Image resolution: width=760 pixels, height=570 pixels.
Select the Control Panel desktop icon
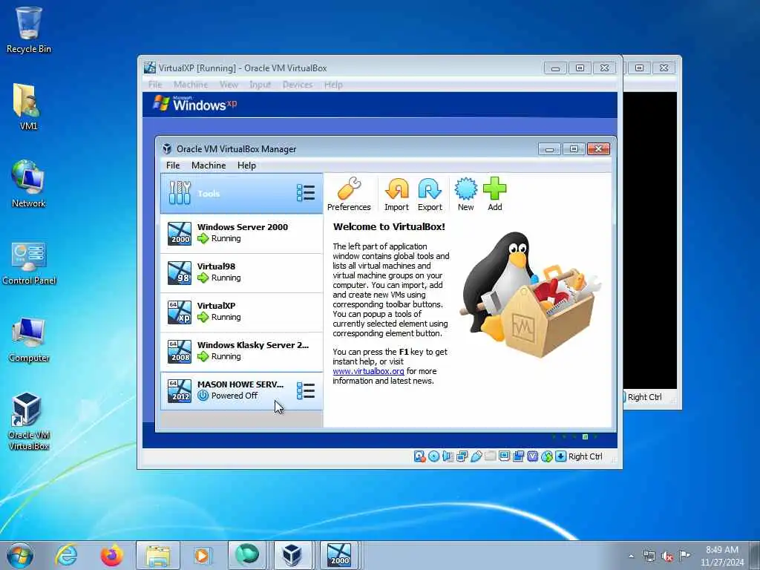pyautogui.click(x=29, y=262)
